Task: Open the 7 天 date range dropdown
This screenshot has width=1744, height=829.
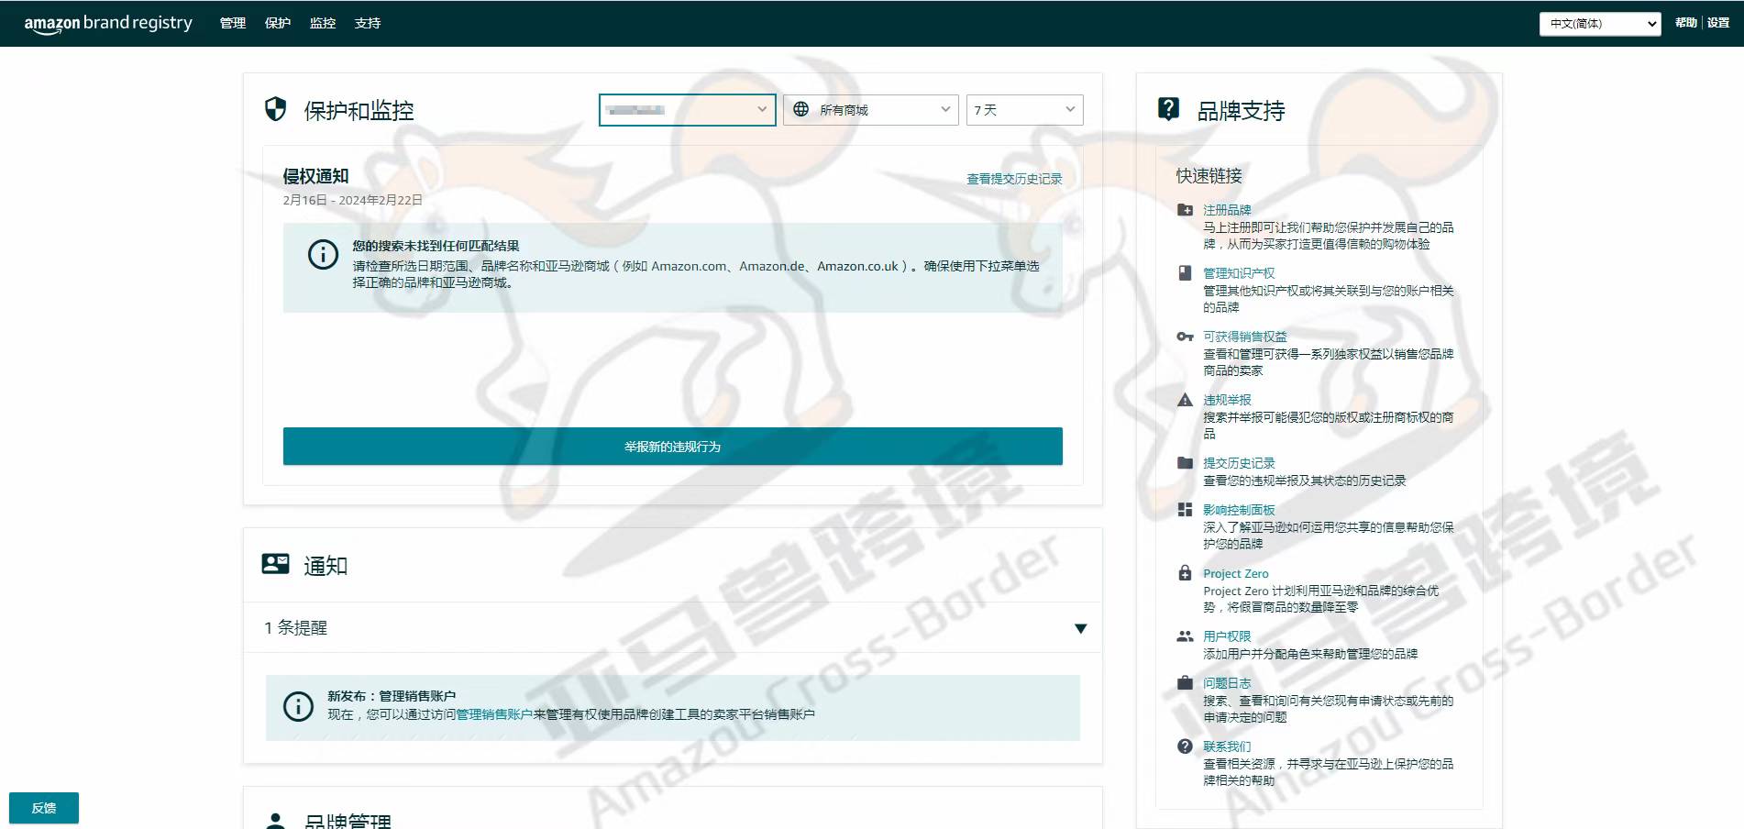Action: [1024, 110]
